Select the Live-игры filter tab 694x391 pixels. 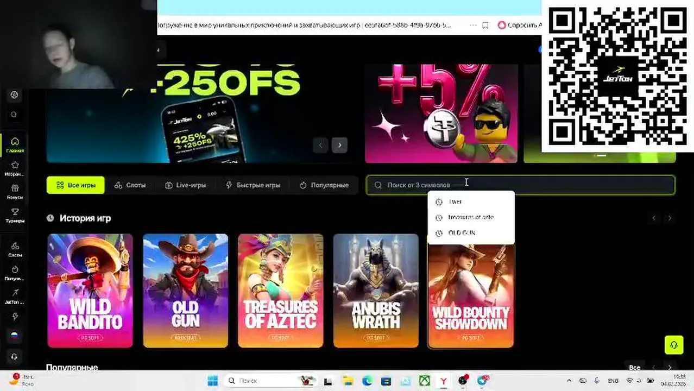[x=186, y=185]
